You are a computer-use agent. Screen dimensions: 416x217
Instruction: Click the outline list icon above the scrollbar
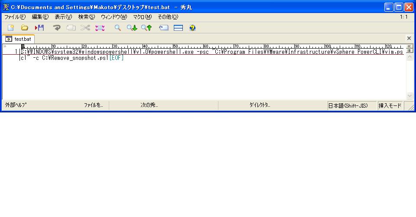point(409,51)
